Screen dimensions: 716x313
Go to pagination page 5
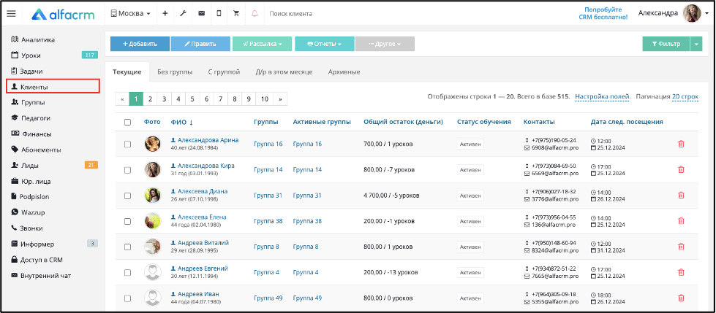192,99
